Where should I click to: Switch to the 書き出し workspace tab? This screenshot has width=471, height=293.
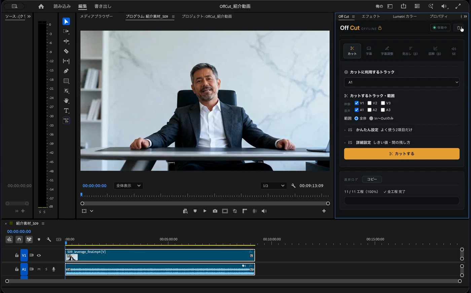[103, 6]
